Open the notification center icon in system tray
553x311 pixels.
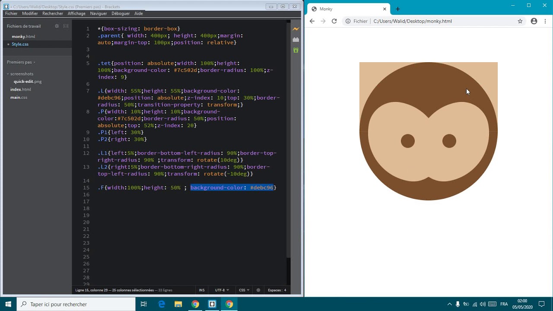(x=541, y=304)
